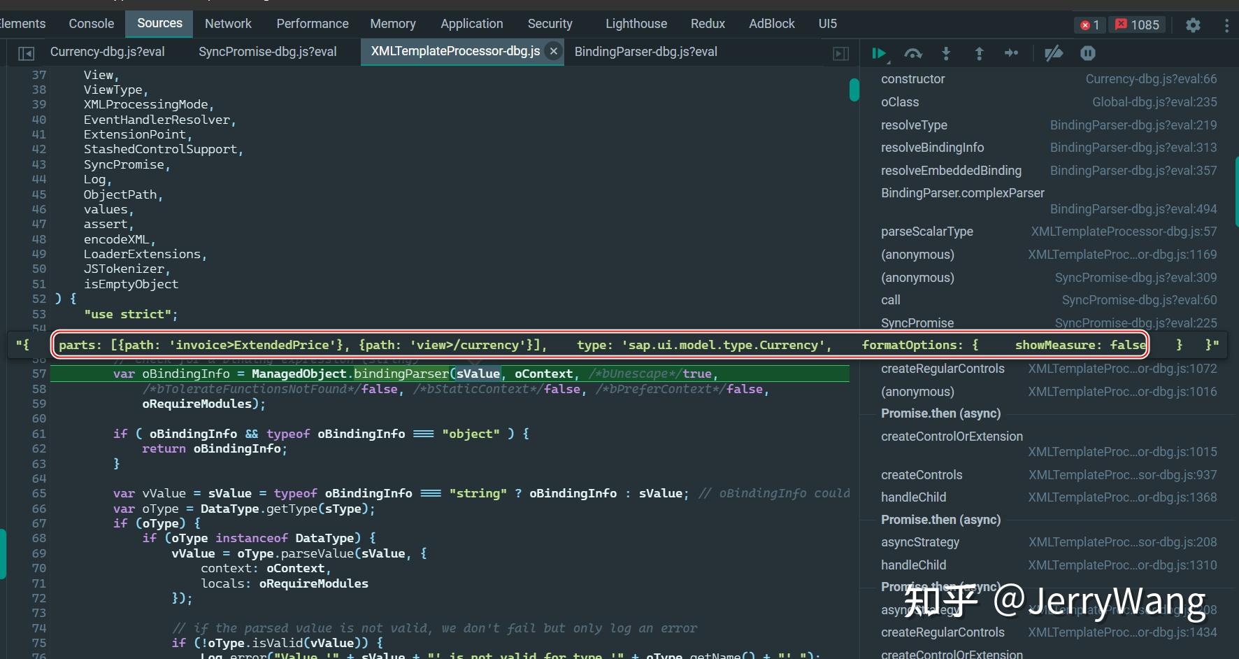Show the file navigator sidebar
1239x659 pixels.
coord(26,52)
